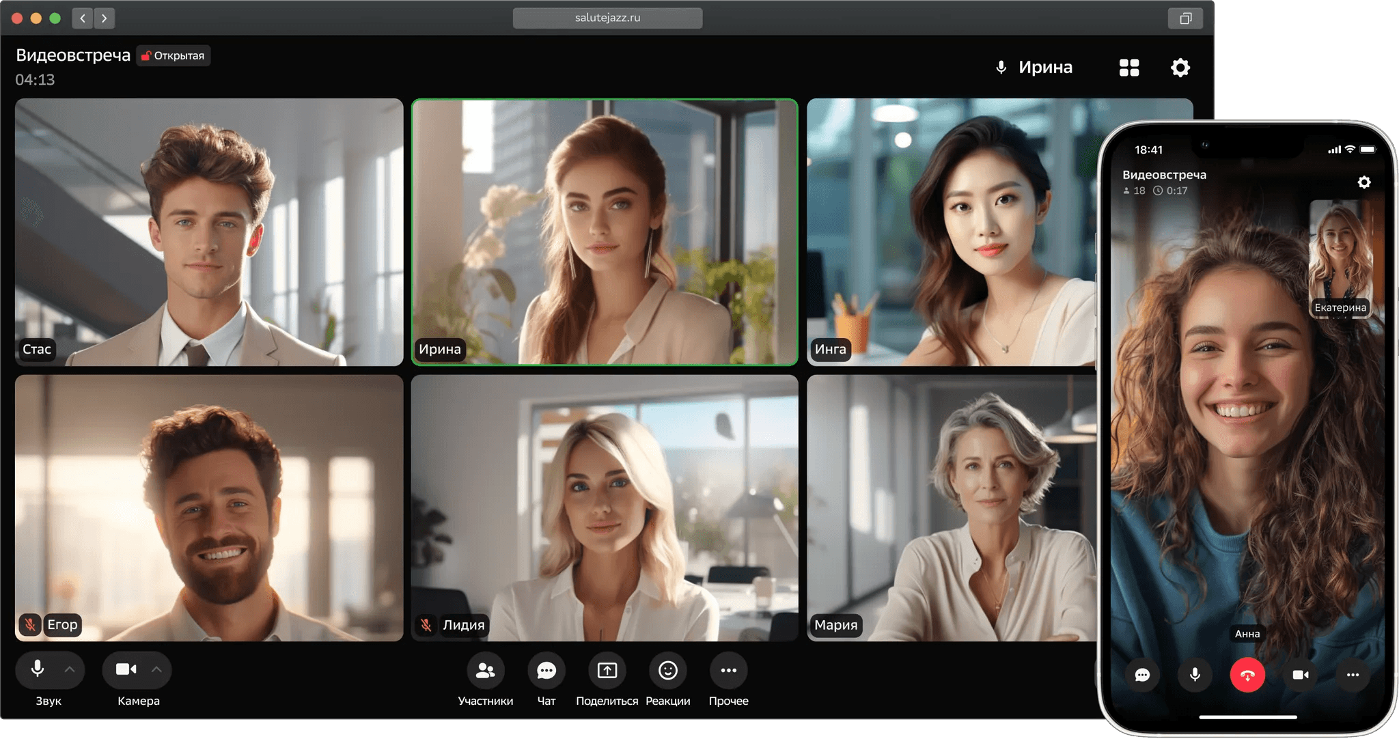The height and width of the screenshot is (739, 1399).
Task: Go back with browser back arrow
Action: click(83, 18)
